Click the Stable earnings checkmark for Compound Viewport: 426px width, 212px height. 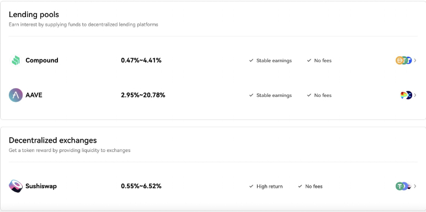tap(251, 61)
